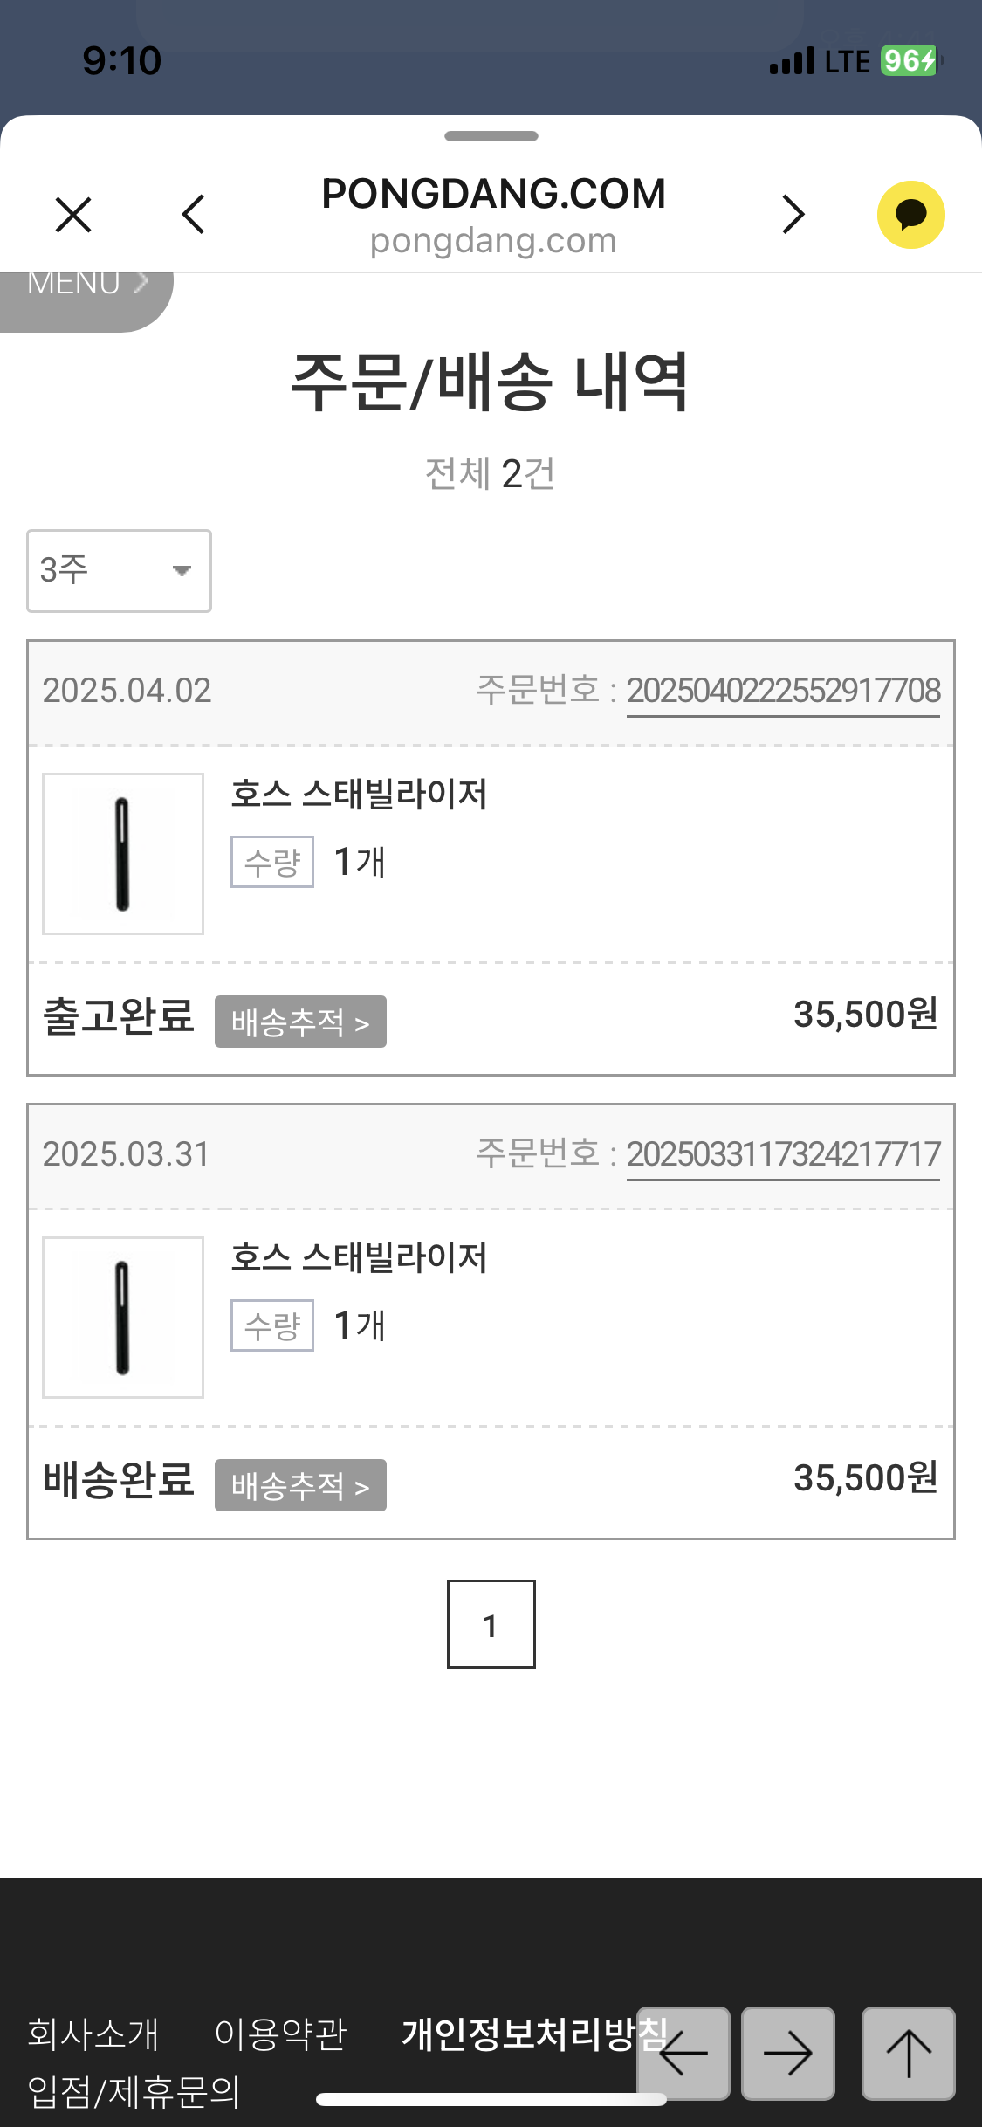
Task: Open the yellow KakaoTalk chat bubble icon
Action: click(x=910, y=215)
